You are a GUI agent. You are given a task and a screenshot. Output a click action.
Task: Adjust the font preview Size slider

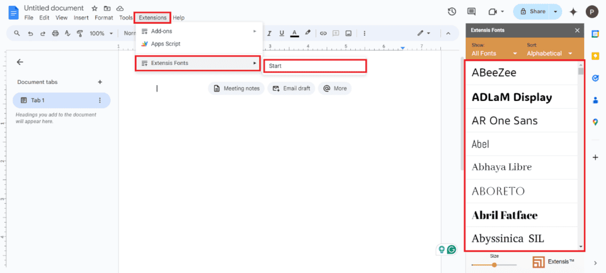[x=494, y=265]
